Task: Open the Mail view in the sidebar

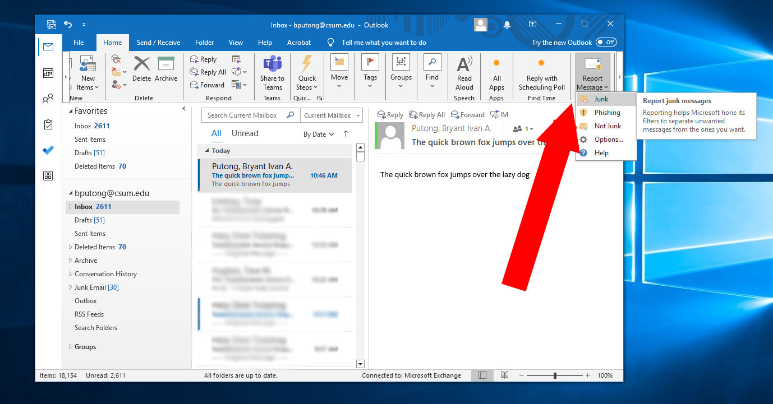Action: click(48, 47)
